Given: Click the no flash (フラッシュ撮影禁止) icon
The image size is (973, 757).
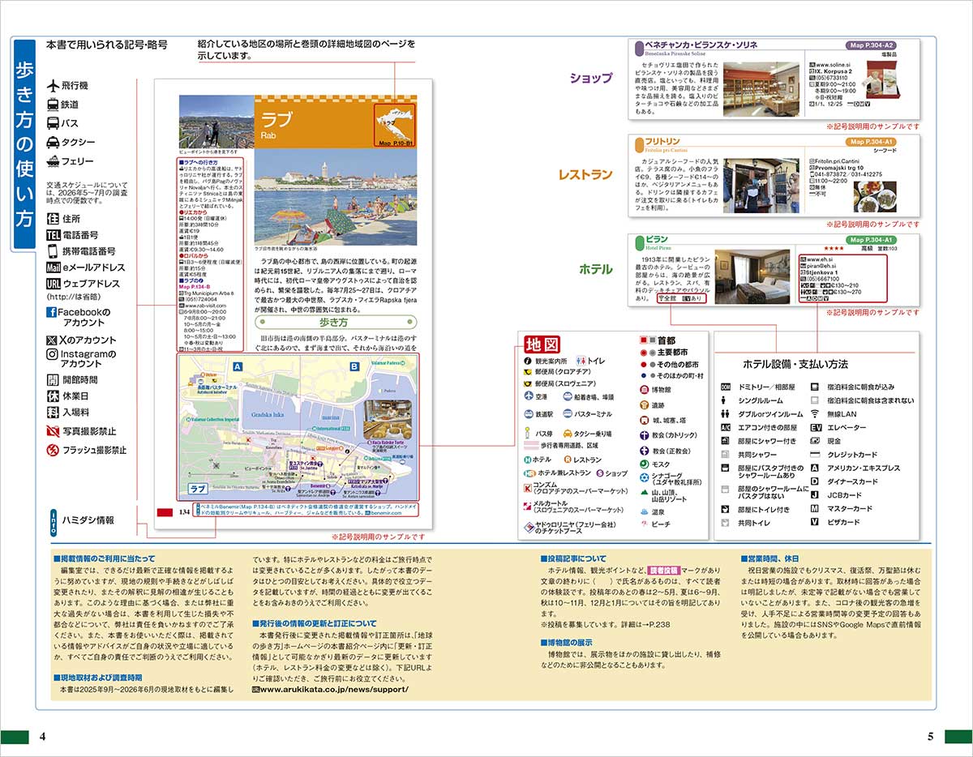Looking at the screenshot, I should click(54, 450).
